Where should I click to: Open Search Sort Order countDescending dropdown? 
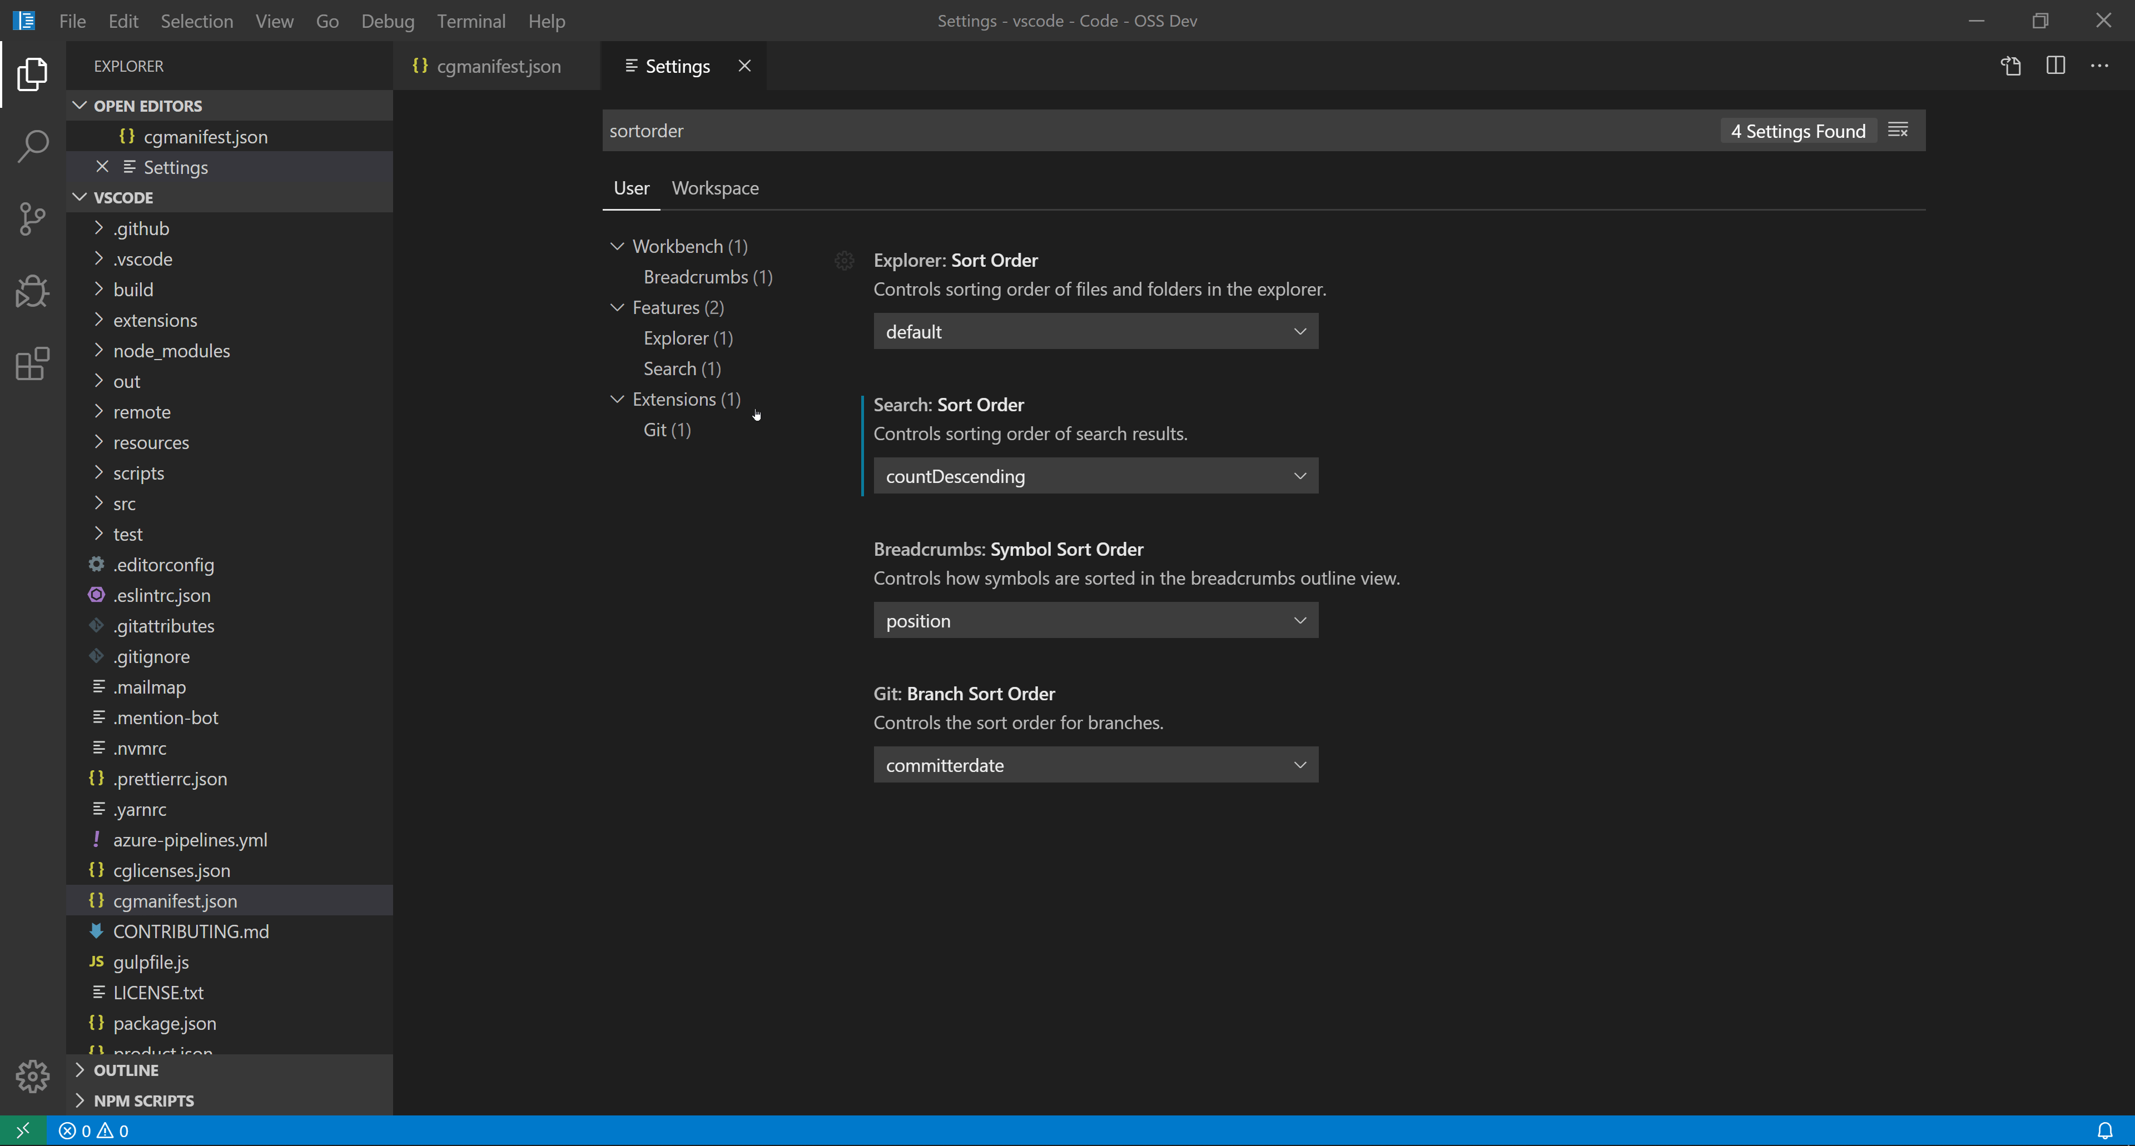1095,476
